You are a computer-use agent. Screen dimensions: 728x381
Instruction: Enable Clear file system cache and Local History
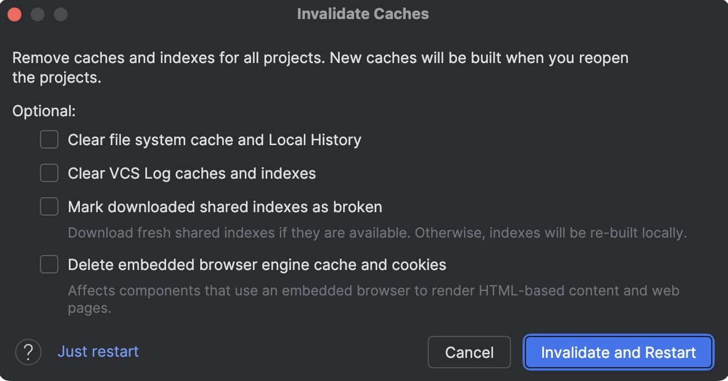pos(49,139)
